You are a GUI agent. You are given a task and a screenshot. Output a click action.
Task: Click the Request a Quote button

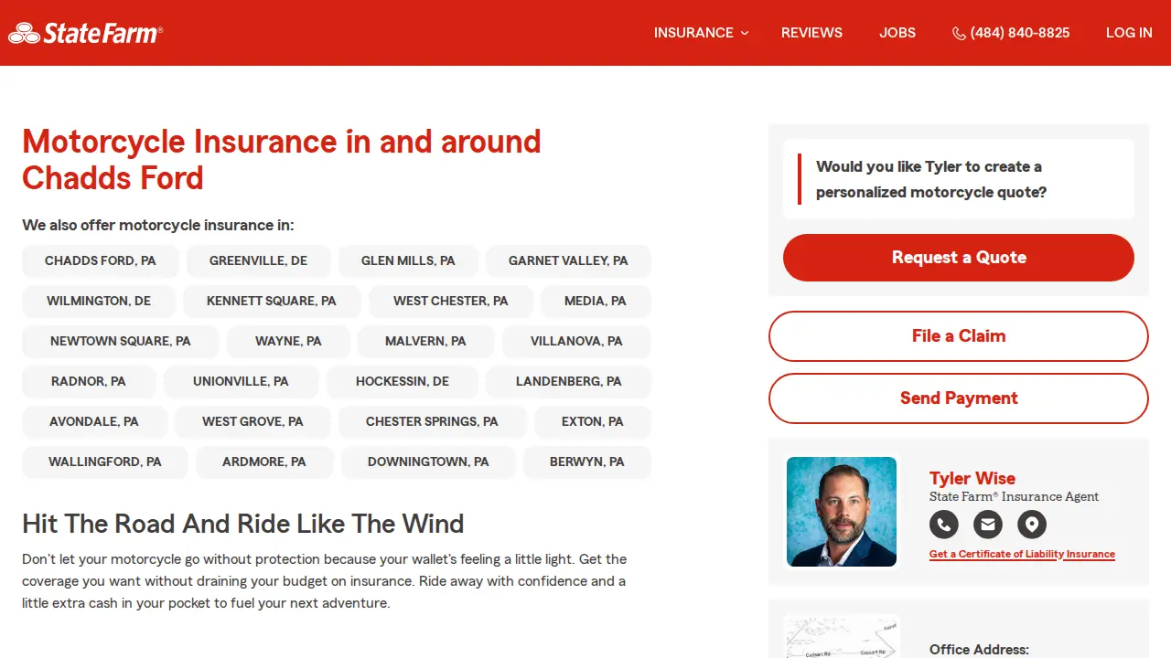959,258
